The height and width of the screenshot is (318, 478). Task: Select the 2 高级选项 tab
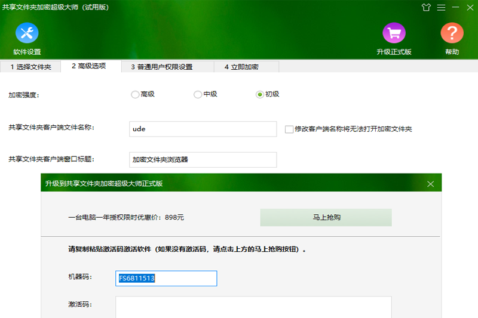click(88, 66)
